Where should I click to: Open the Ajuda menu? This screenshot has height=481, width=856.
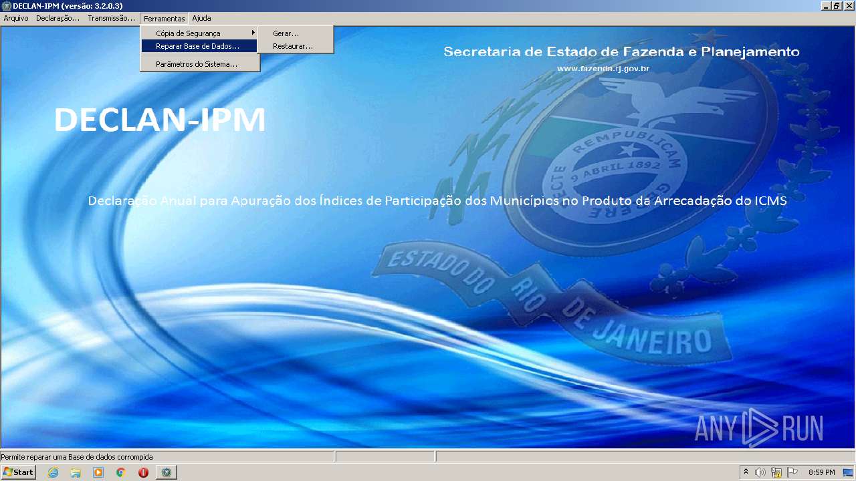201,19
